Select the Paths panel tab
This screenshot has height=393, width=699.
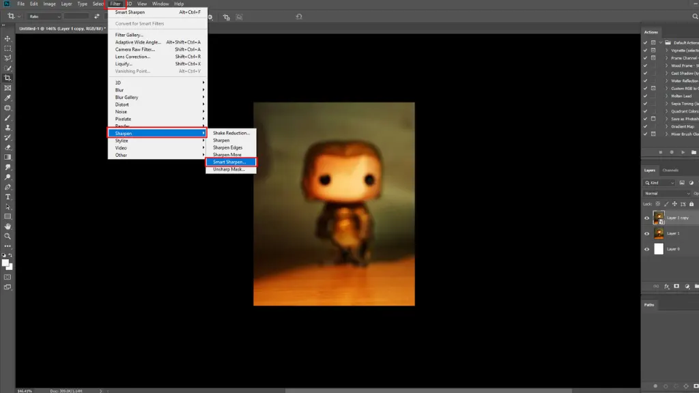coord(649,305)
